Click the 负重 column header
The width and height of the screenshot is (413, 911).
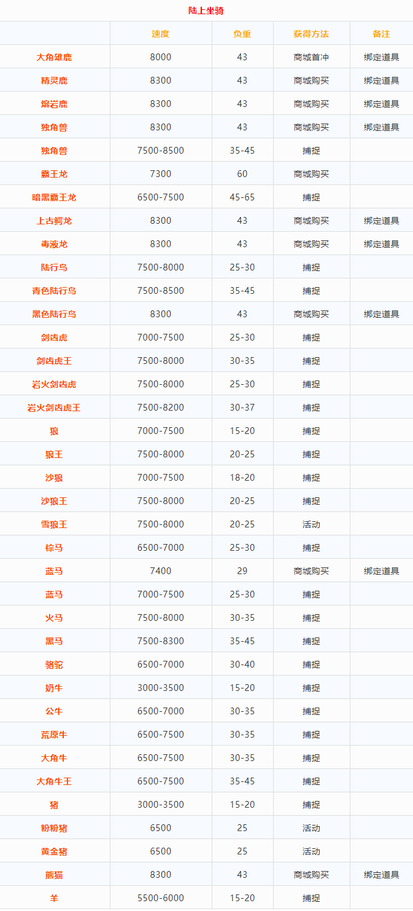tap(242, 34)
